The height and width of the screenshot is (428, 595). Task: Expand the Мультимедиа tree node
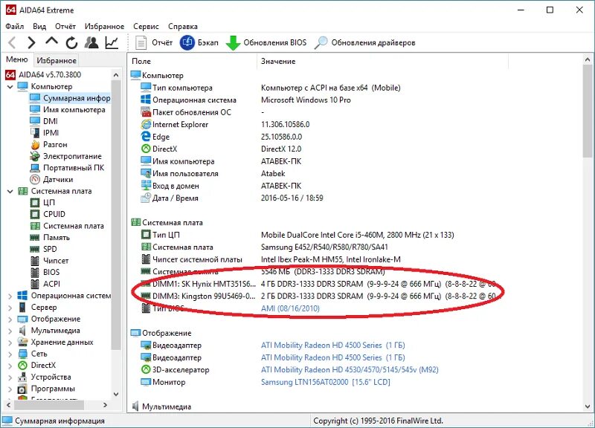point(10,331)
